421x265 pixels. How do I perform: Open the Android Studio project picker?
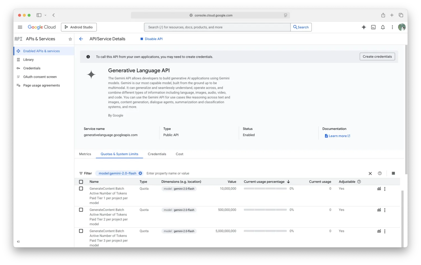[79, 27]
